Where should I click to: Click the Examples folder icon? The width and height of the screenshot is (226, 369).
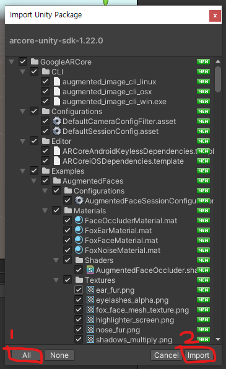[46, 171]
